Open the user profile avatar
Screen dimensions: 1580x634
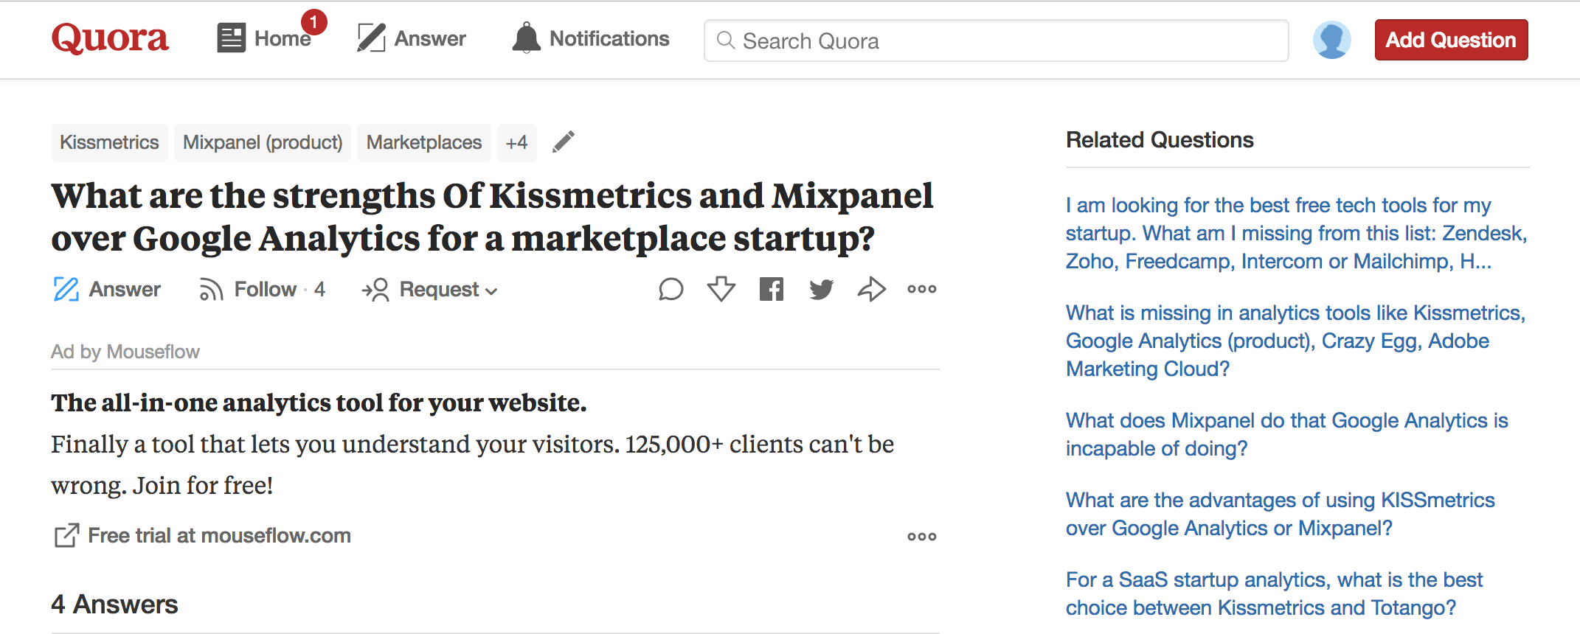(x=1332, y=40)
